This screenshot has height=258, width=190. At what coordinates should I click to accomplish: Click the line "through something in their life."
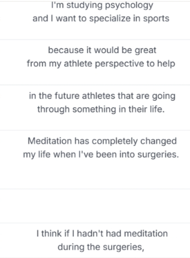[101, 110]
